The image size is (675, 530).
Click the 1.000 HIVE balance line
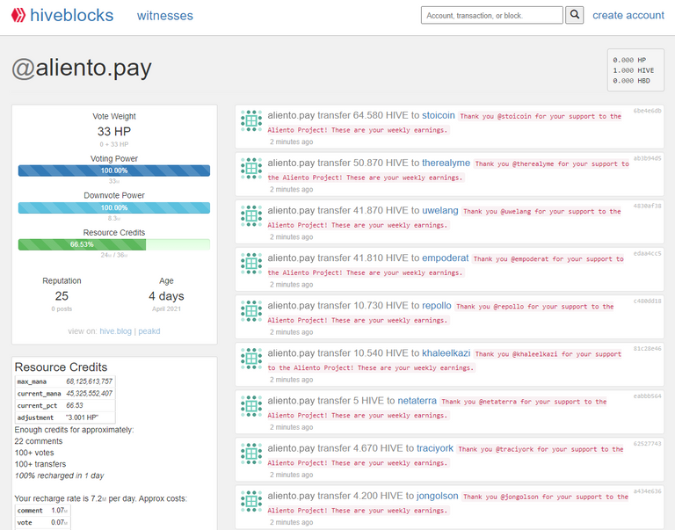[633, 70]
